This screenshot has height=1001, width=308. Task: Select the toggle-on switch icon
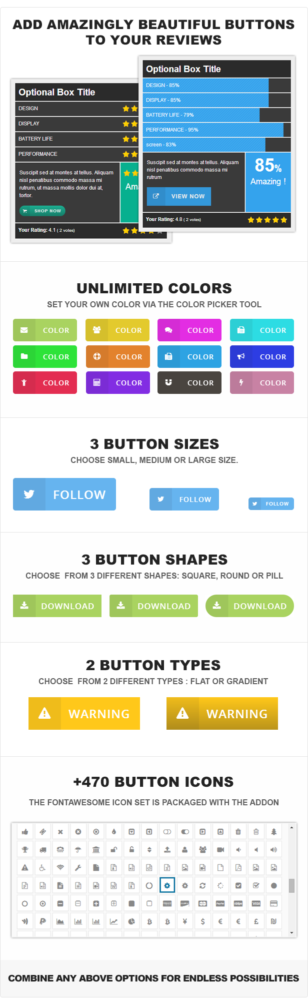(x=185, y=832)
